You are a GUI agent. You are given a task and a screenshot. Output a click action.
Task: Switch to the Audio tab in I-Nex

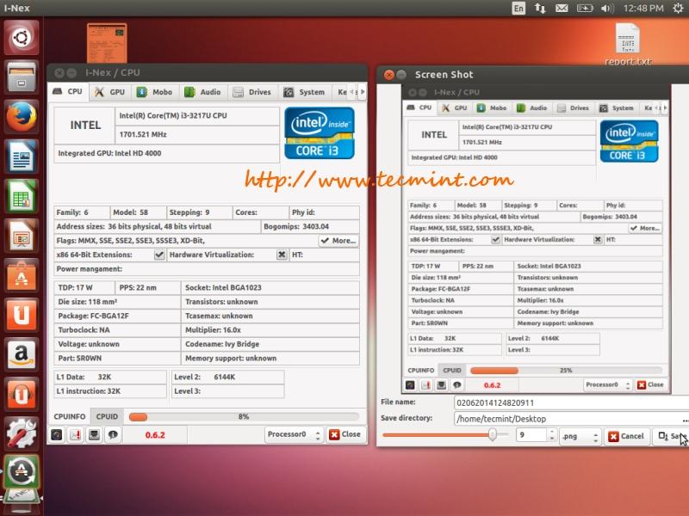coord(202,92)
